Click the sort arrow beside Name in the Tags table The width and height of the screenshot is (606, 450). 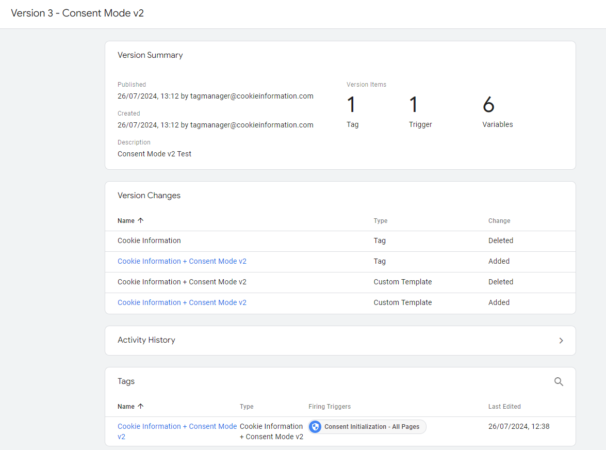140,406
